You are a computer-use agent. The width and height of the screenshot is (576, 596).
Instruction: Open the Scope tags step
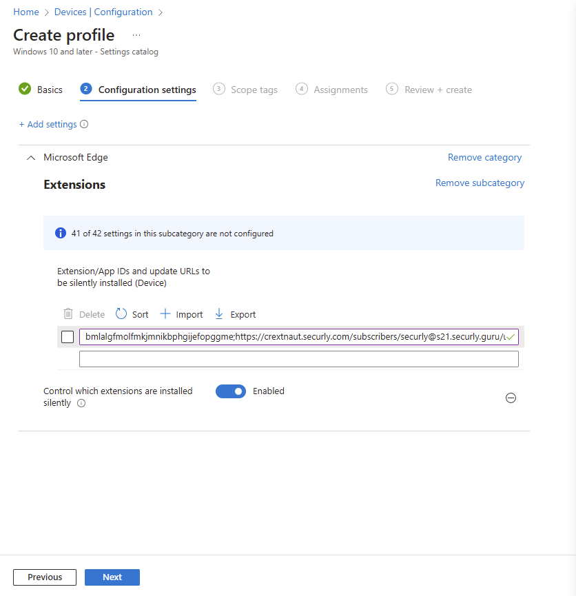[245, 90]
